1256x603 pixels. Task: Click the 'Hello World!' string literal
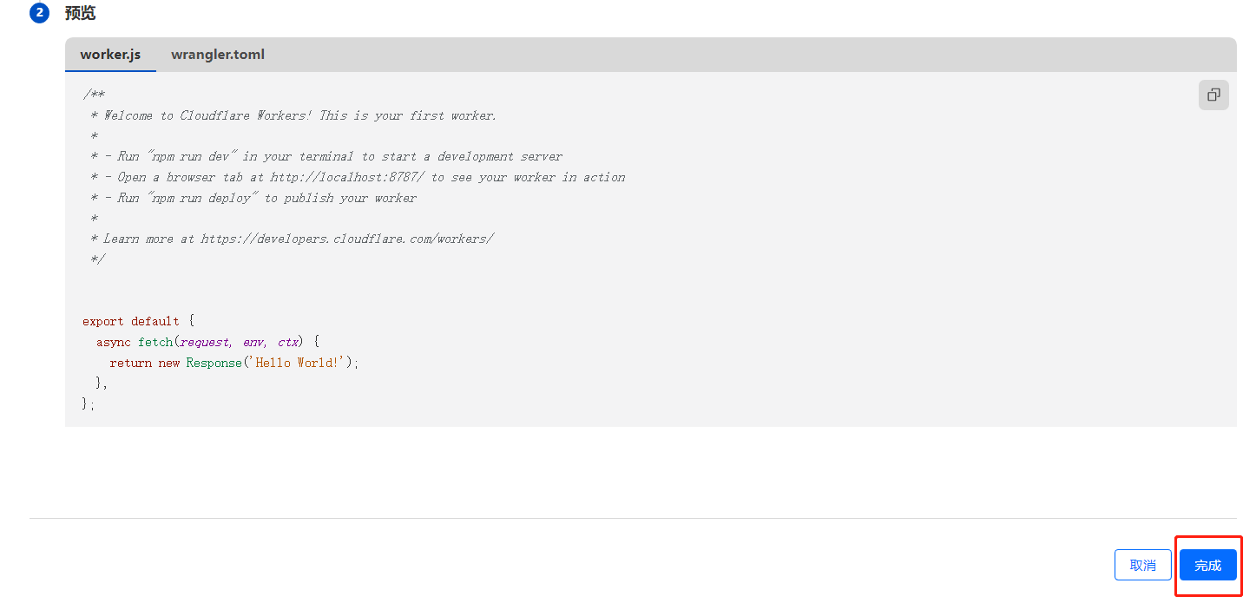pyautogui.click(x=298, y=363)
